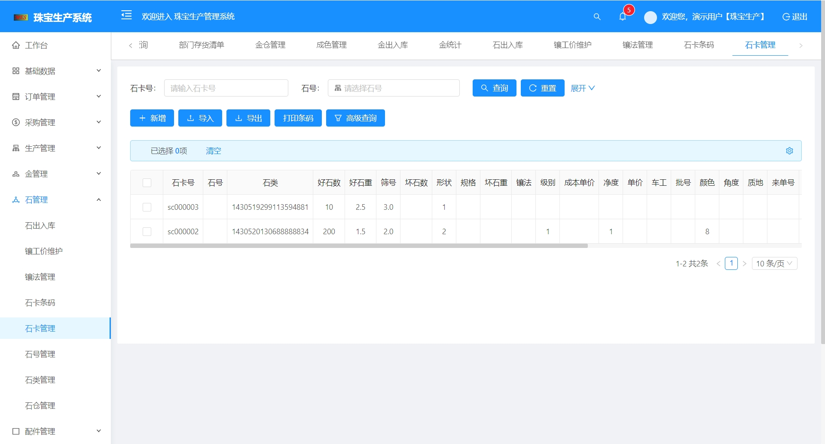Click the 工作台 home icon
825x444 pixels.
(x=15, y=45)
